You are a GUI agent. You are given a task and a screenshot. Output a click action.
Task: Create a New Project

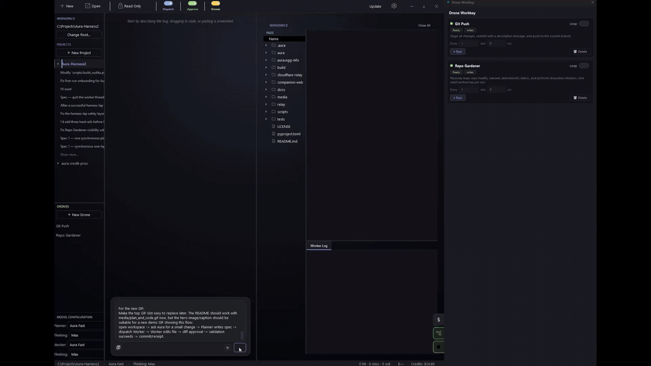click(x=79, y=53)
